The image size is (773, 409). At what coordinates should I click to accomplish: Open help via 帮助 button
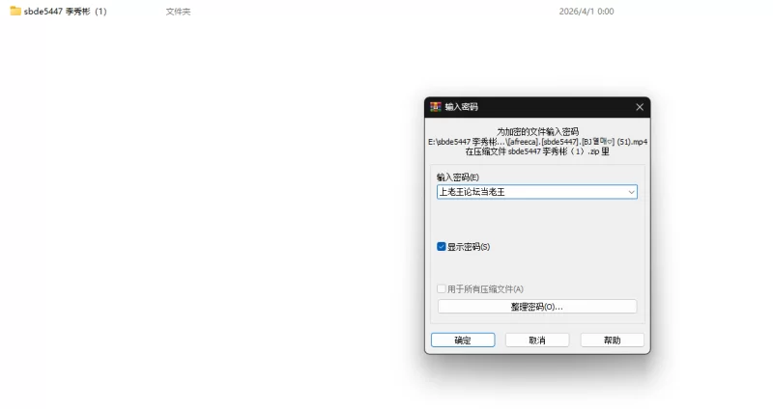pos(612,341)
